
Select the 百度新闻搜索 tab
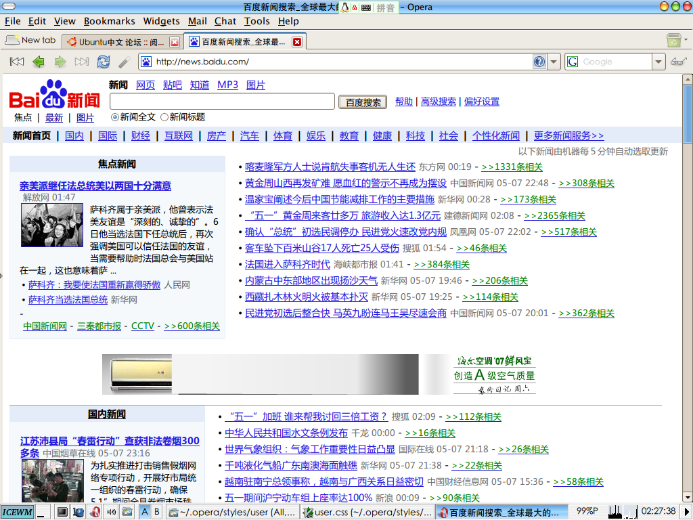point(245,41)
